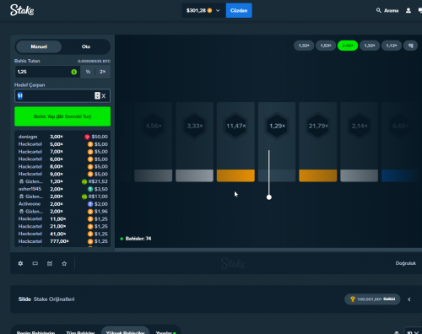Click the red coin icon on denizgm's bet
Screen dimensions: 422x334
[x=87, y=137]
